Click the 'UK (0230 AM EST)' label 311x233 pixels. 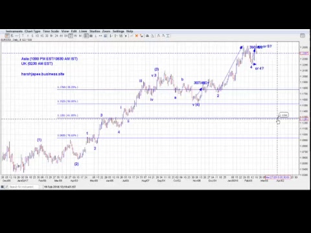point(37,63)
